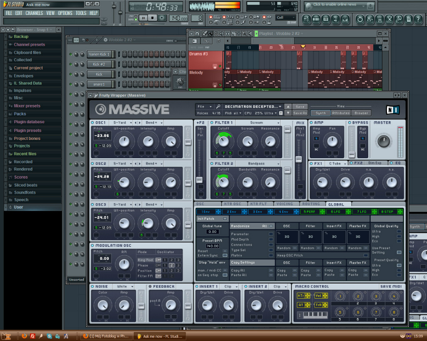Click the playlist playback speaker tool

coord(250,34)
